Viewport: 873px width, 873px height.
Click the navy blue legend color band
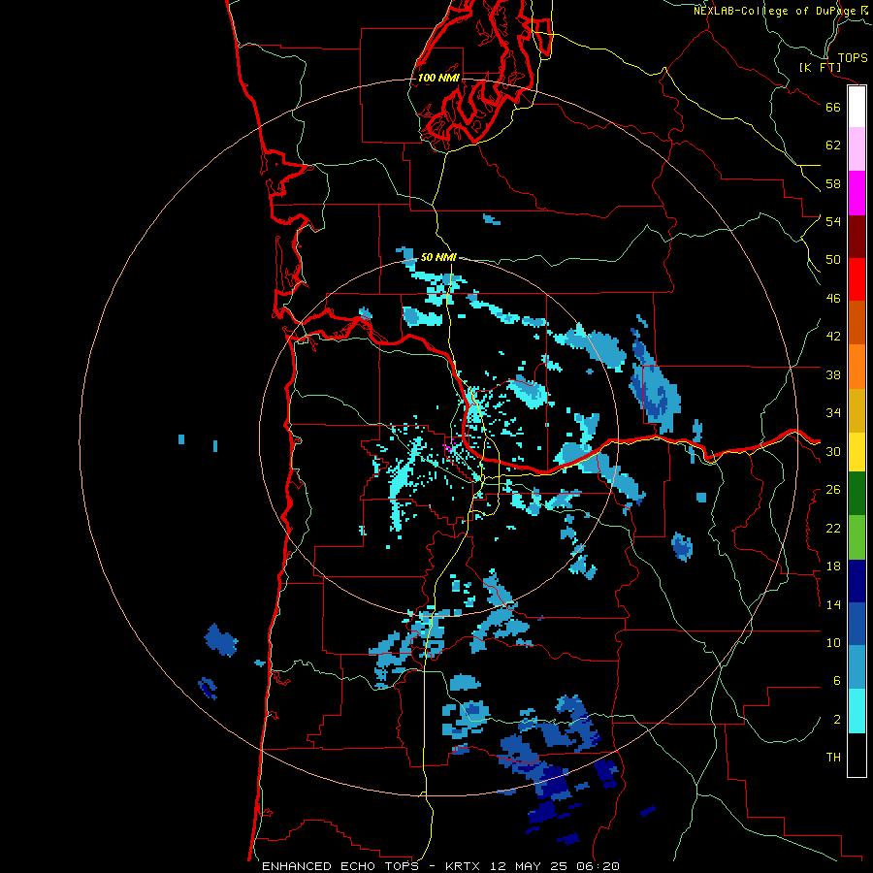pyautogui.click(x=857, y=581)
